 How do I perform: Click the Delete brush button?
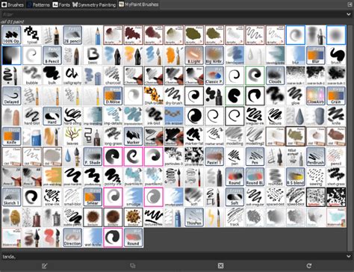coord(220,266)
